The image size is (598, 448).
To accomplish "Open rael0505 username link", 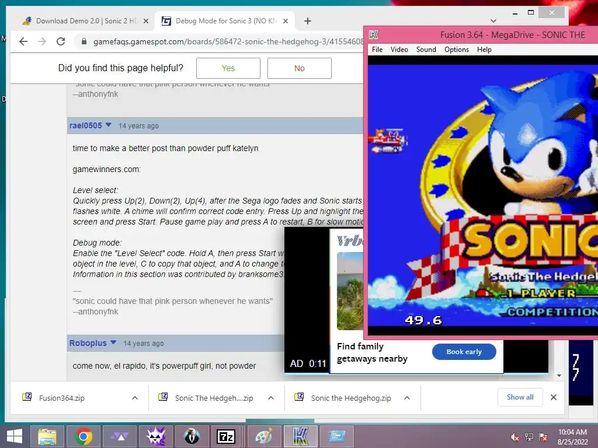I will pyautogui.click(x=85, y=125).
